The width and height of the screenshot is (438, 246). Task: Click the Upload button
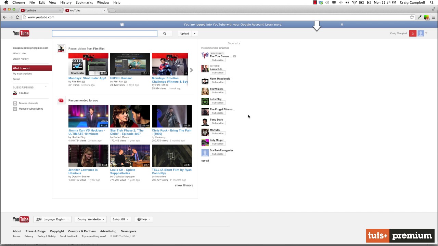[x=185, y=33]
